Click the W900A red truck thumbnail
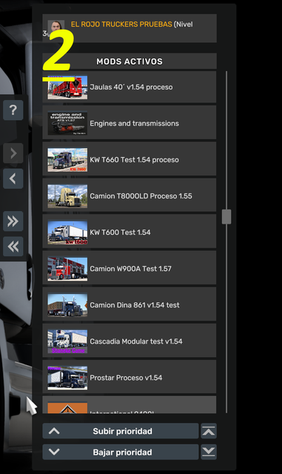 pos(67,269)
